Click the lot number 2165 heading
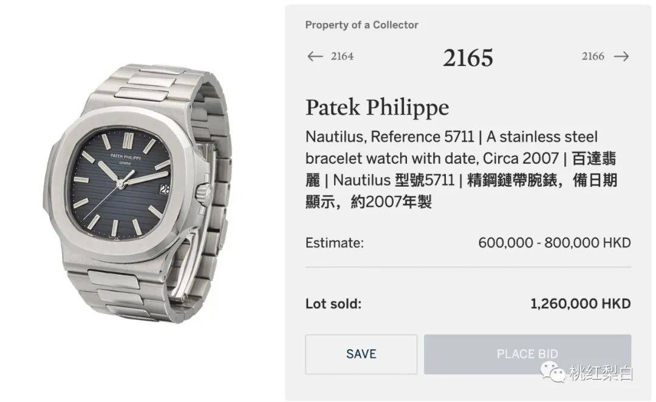 pyautogui.click(x=468, y=57)
